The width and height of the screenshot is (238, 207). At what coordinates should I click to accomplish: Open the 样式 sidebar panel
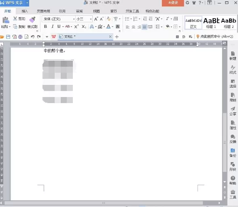click(233, 70)
